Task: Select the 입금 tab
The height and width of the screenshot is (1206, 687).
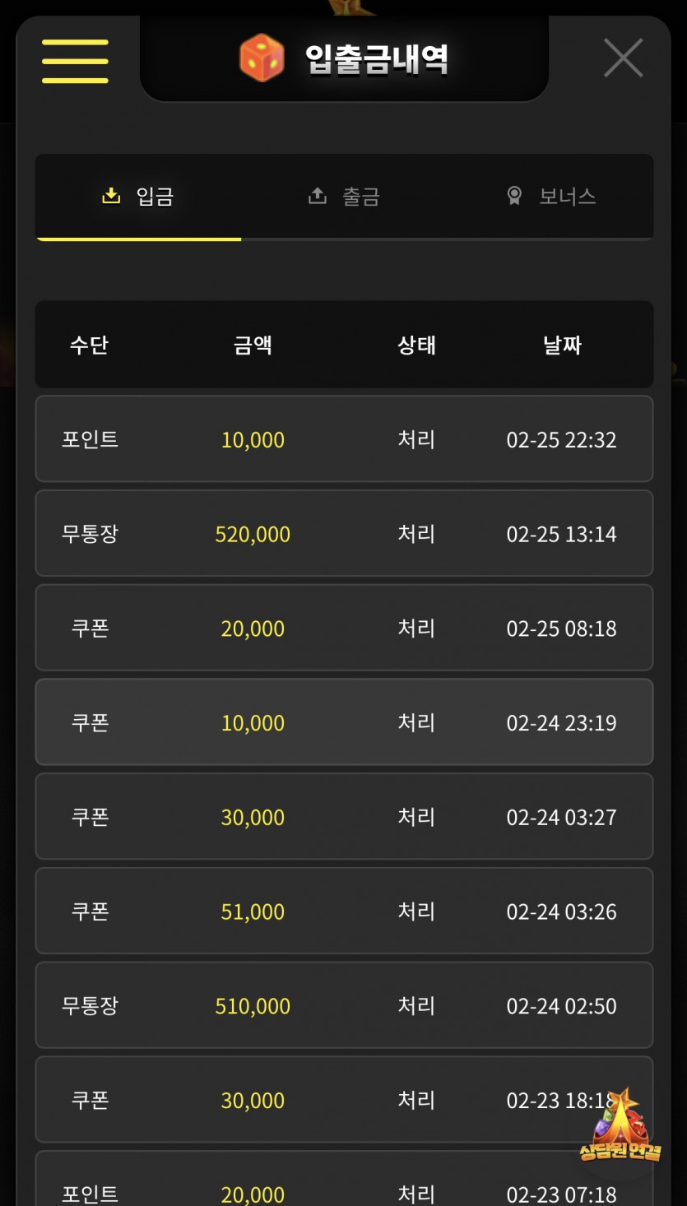Action: click(138, 197)
